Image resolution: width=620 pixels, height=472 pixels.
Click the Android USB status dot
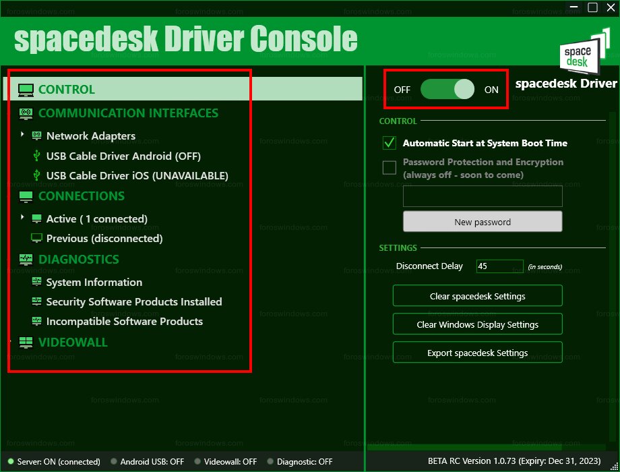[x=114, y=461]
